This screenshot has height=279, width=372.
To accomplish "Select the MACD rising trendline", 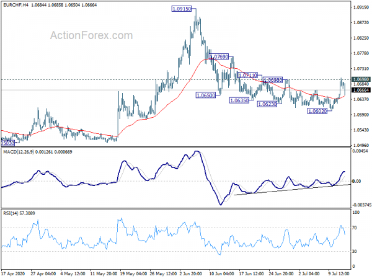I will click(292, 190).
